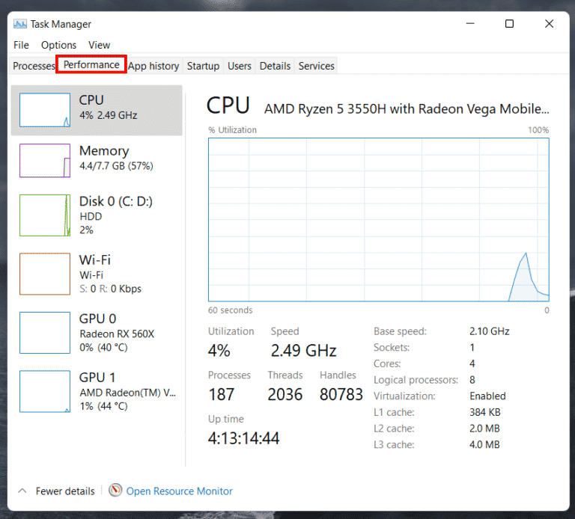The height and width of the screenshot is (519, 575).
Task: Switch to the Processes tab
Action: [34, 66]
